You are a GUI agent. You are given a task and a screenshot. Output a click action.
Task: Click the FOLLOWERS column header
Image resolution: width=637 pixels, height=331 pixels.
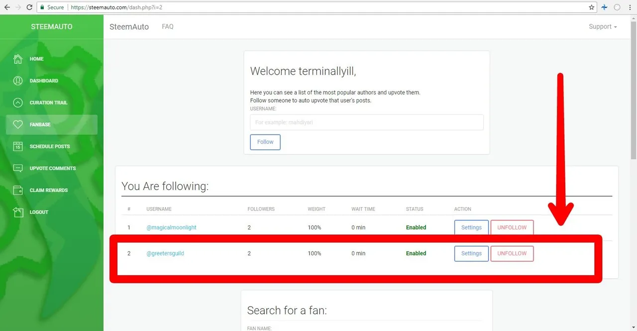261,209
